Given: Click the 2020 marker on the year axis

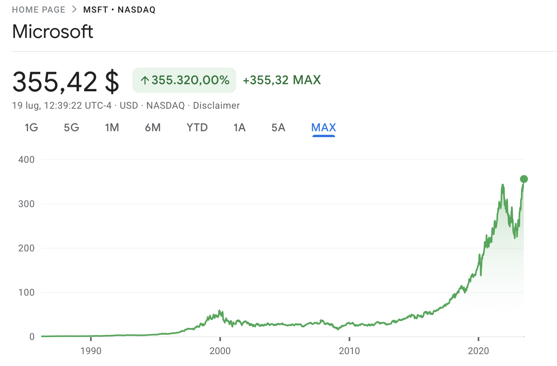Looking at the screenshot, I should pos(478,351).
